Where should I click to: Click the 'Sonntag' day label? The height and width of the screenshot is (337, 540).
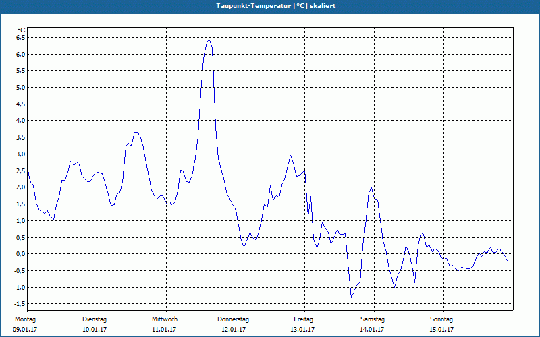click(x=441, y=319)
